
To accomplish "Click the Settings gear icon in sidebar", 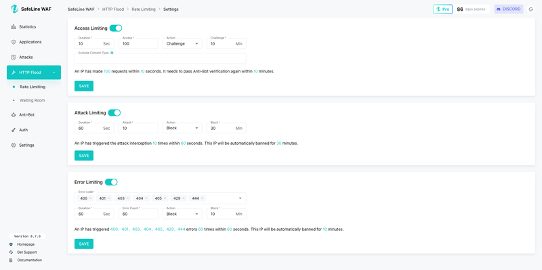I will tap(14, 145).
